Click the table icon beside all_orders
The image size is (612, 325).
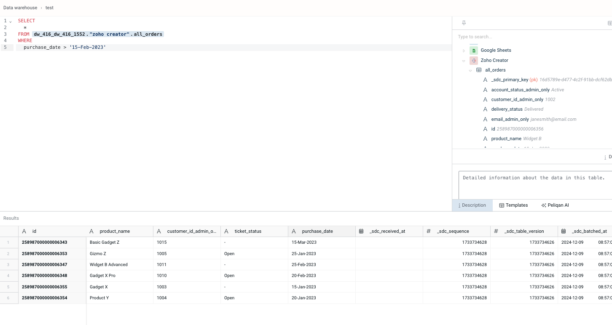[x=479, y=70]
